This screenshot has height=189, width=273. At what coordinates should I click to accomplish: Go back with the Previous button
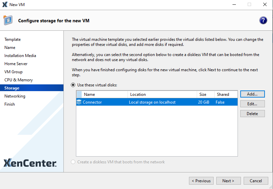click(201, 181)
